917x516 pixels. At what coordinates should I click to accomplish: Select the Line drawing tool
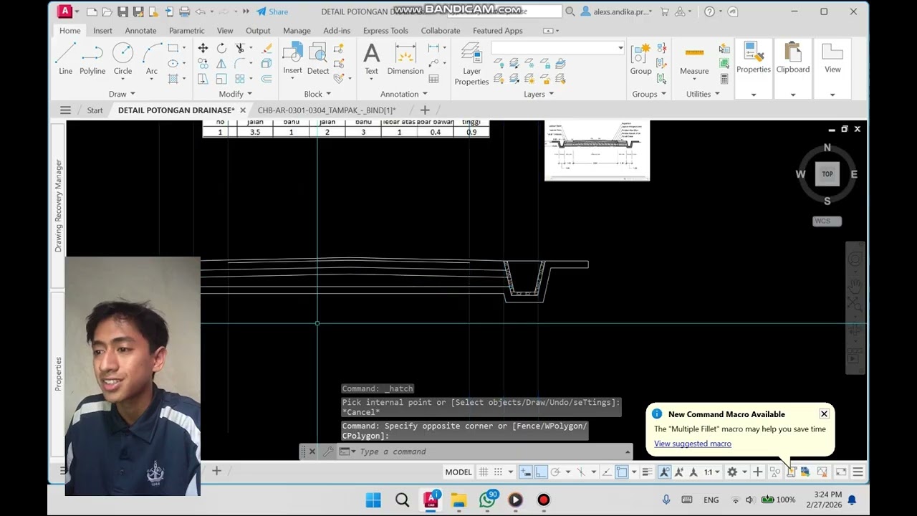tap(65, 59)
